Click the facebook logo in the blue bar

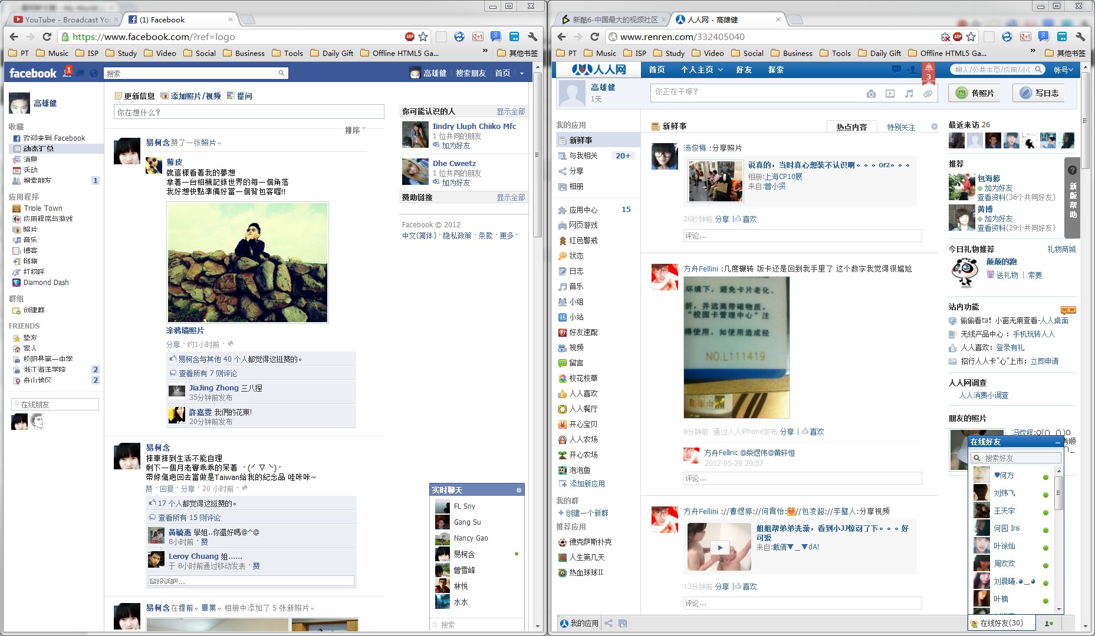32,73
